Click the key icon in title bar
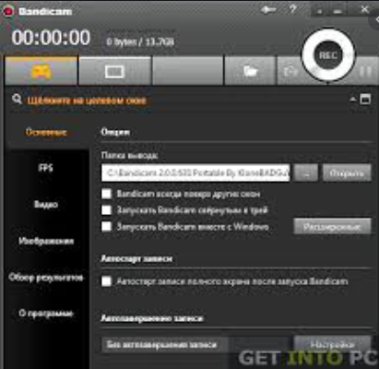 click(268, 10)
